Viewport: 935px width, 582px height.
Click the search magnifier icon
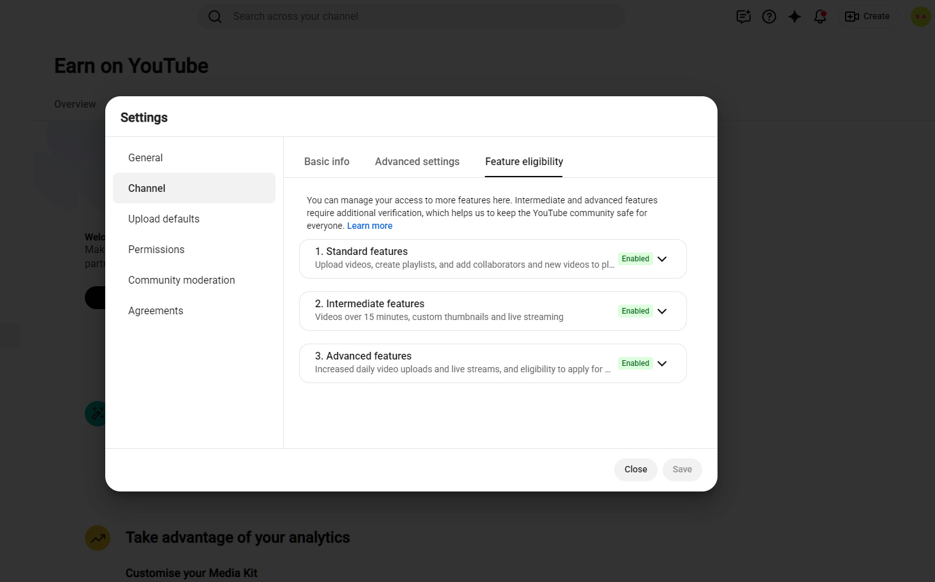pyautogui.click(x=215, y=17)
